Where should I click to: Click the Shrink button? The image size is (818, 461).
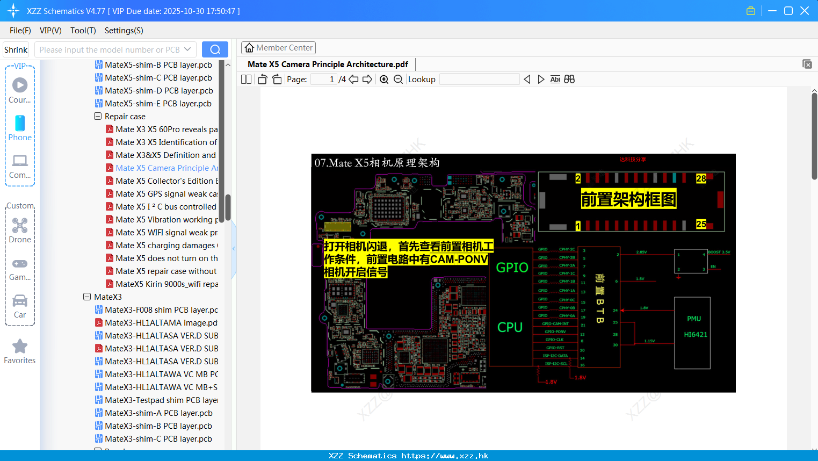[x=16, y=49]
